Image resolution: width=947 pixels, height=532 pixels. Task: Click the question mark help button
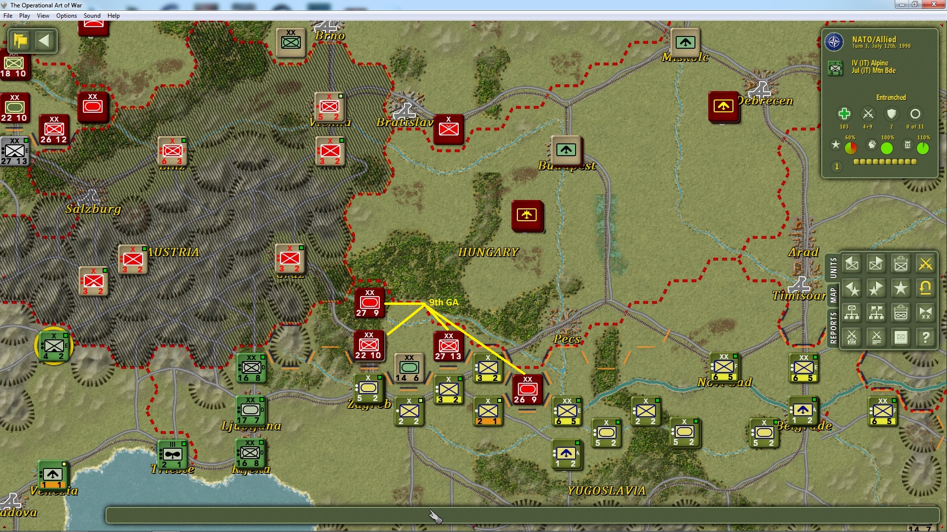coord(925,337)
